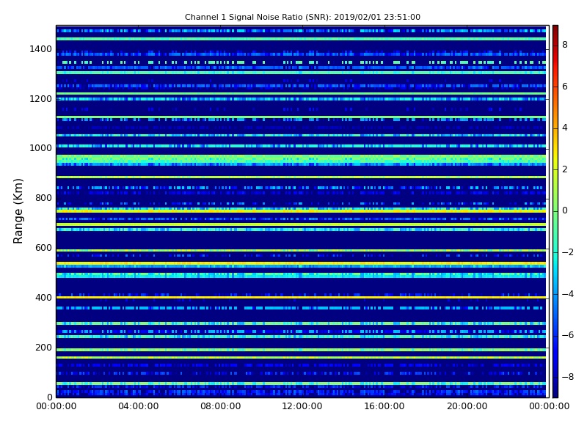
Task: Click the dark red top of the colorbar
Action: click(x=555, y=30)
